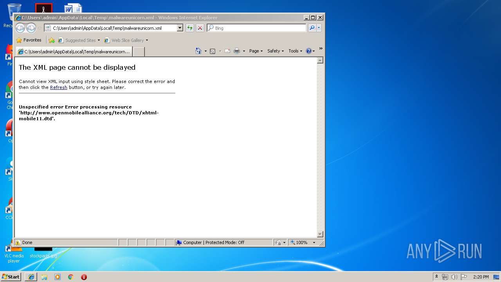Viewport: 501px width, 282px height.
Task: Click the scrollbar up arrow
Action: click(320, 60)
